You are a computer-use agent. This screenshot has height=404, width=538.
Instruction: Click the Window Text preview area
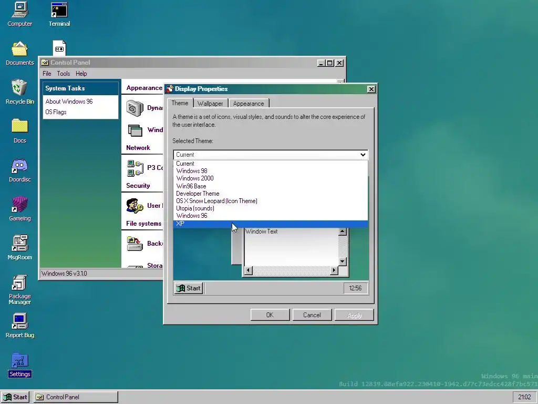[291, 247]
